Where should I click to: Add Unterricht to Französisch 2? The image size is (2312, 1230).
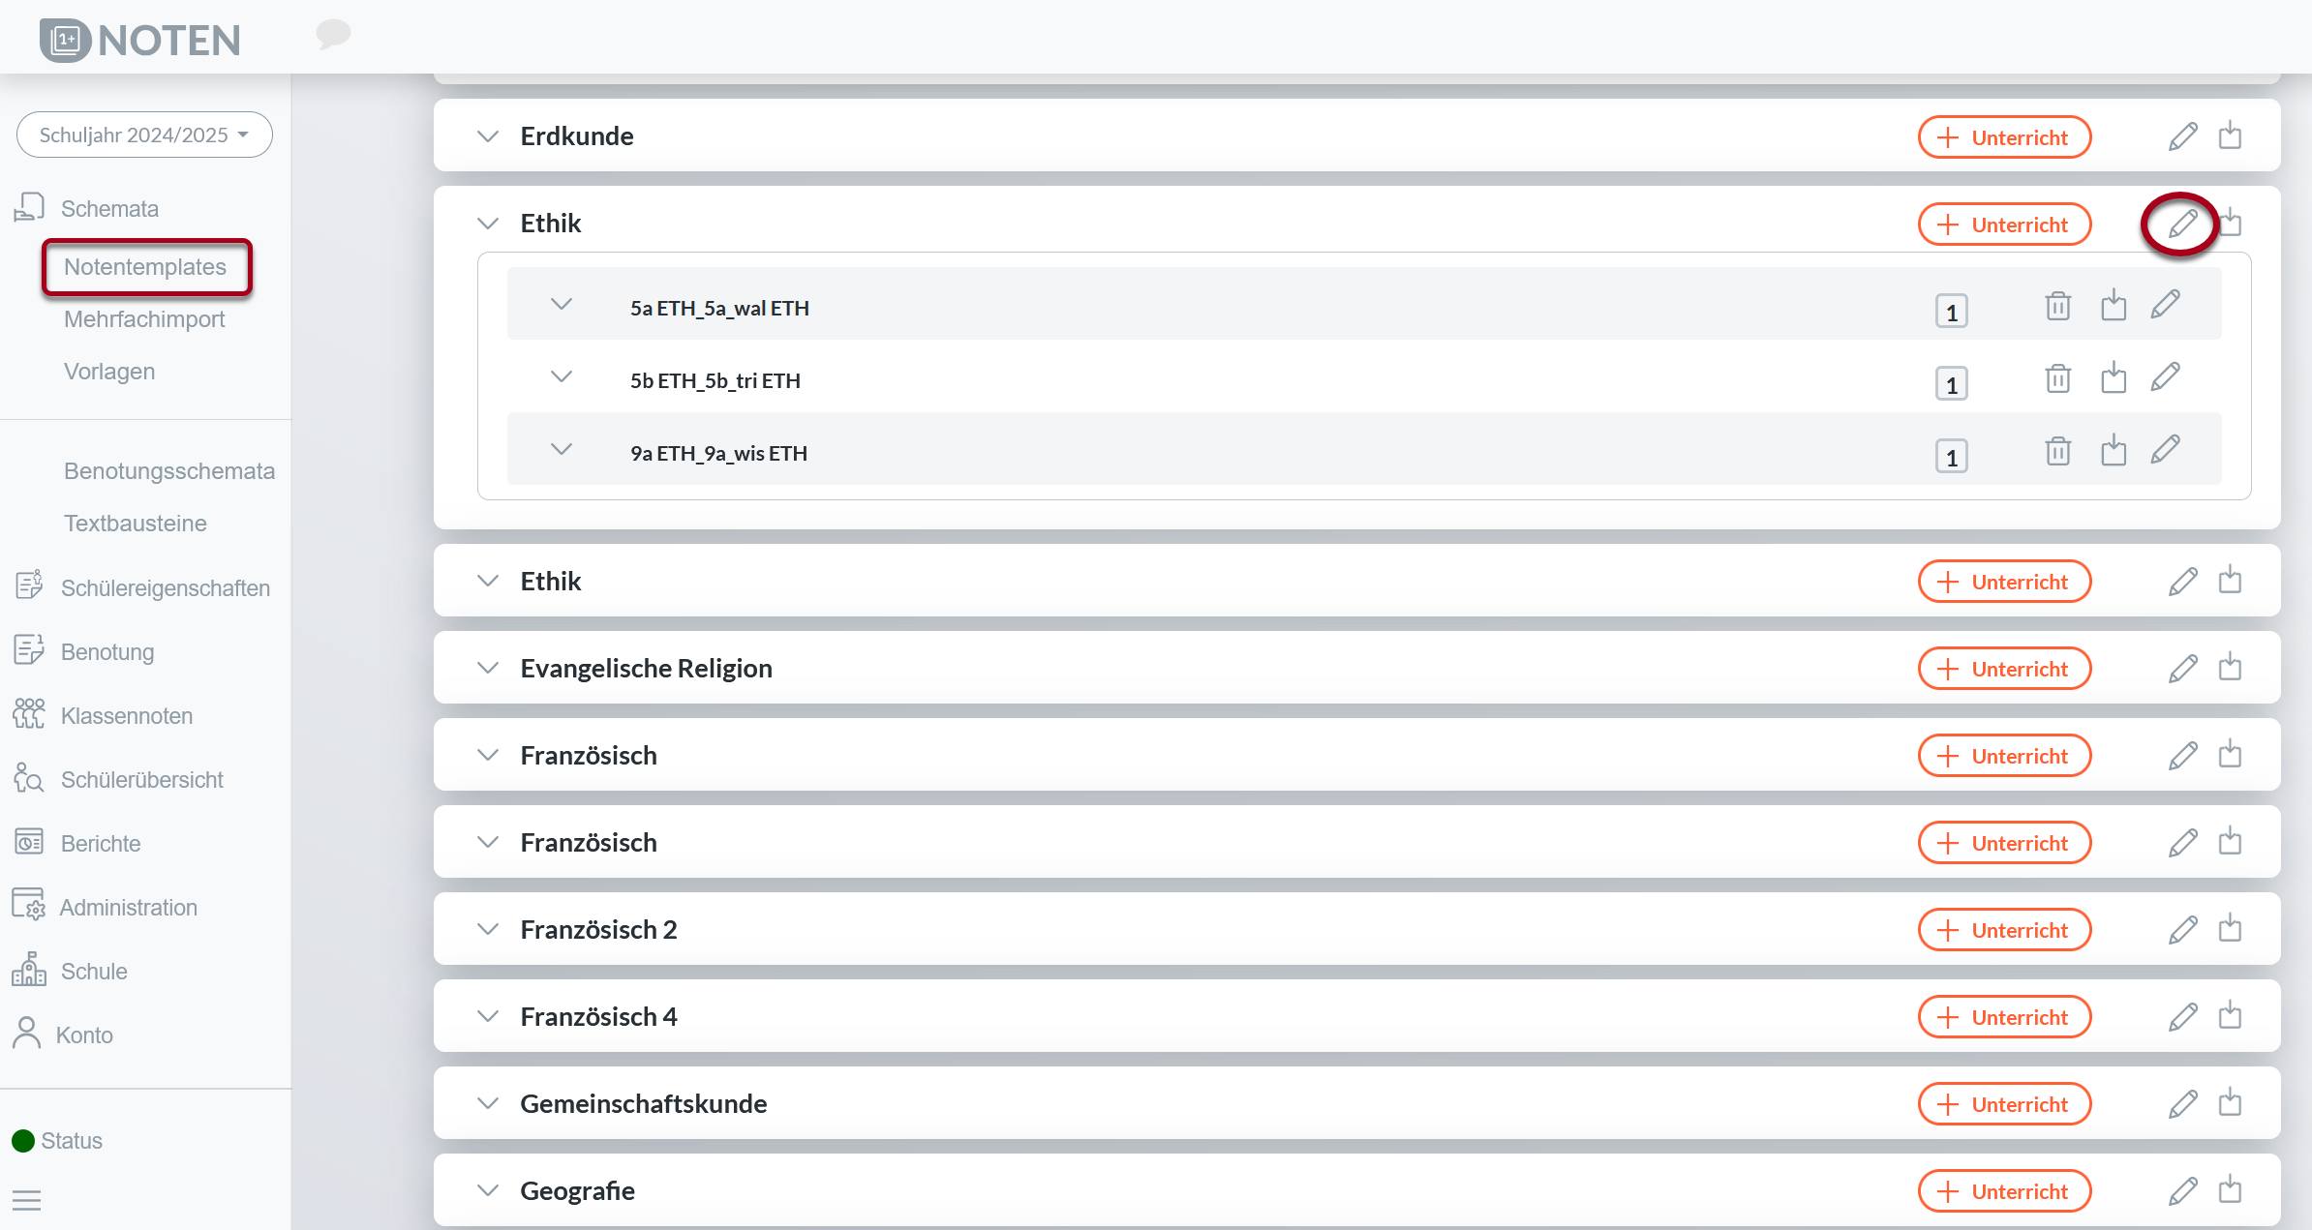click(x=2004, y=930)
